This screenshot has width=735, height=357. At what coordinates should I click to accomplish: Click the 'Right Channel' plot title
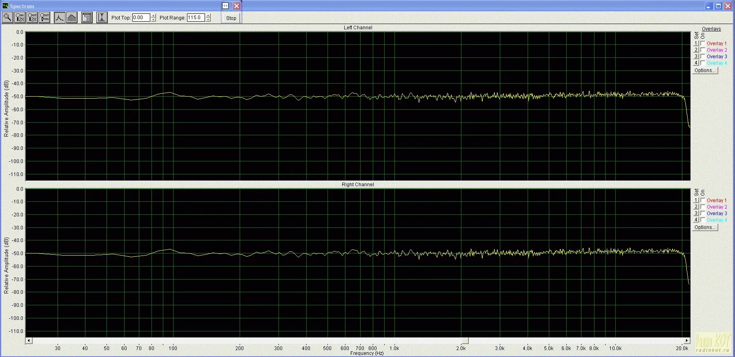358,185
